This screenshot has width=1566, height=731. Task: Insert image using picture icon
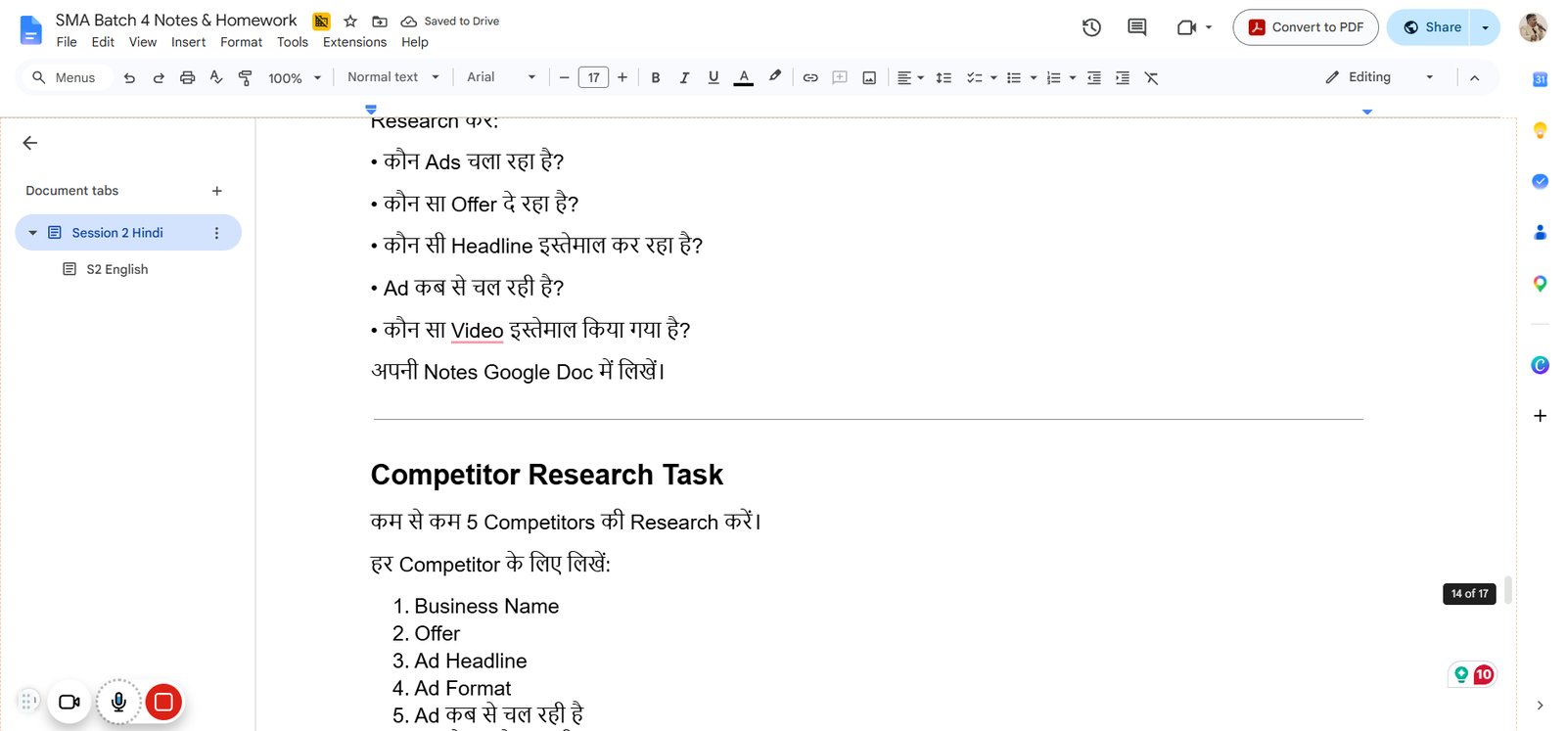coord(869,78)
